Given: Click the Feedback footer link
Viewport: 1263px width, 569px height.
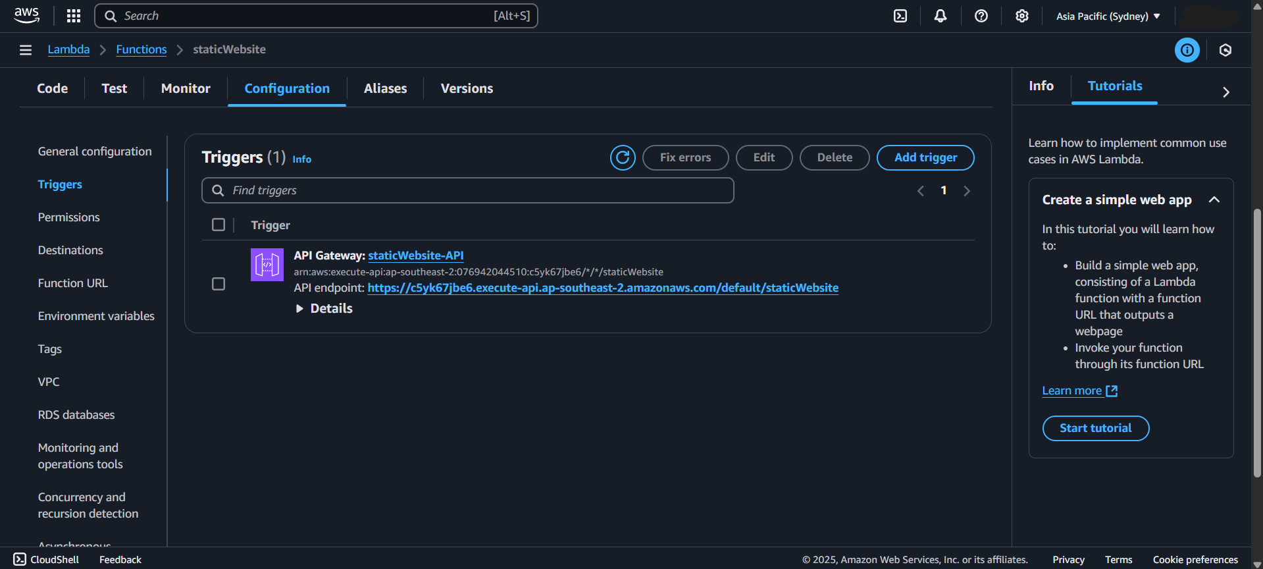Looking at the screenshot, I should click(x=120, y=559).
